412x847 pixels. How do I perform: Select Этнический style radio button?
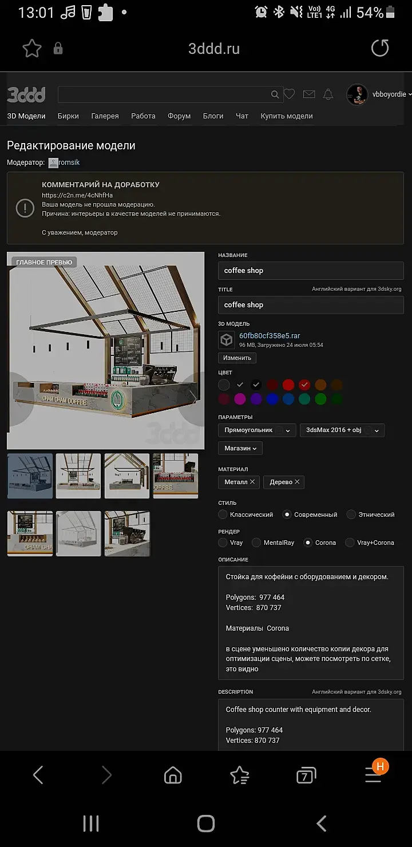pos(351,514)
